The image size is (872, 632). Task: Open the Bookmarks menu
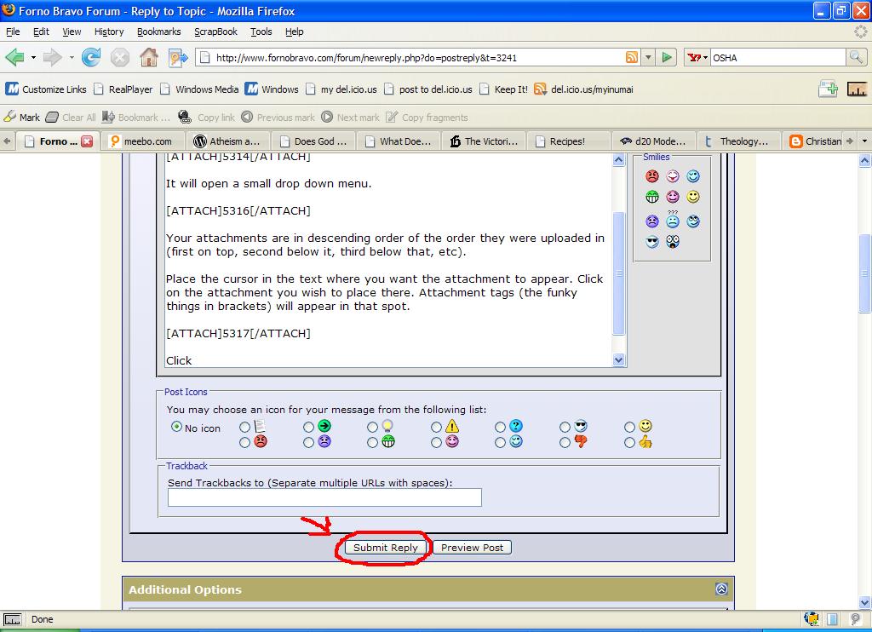click(x=158, y=32)
